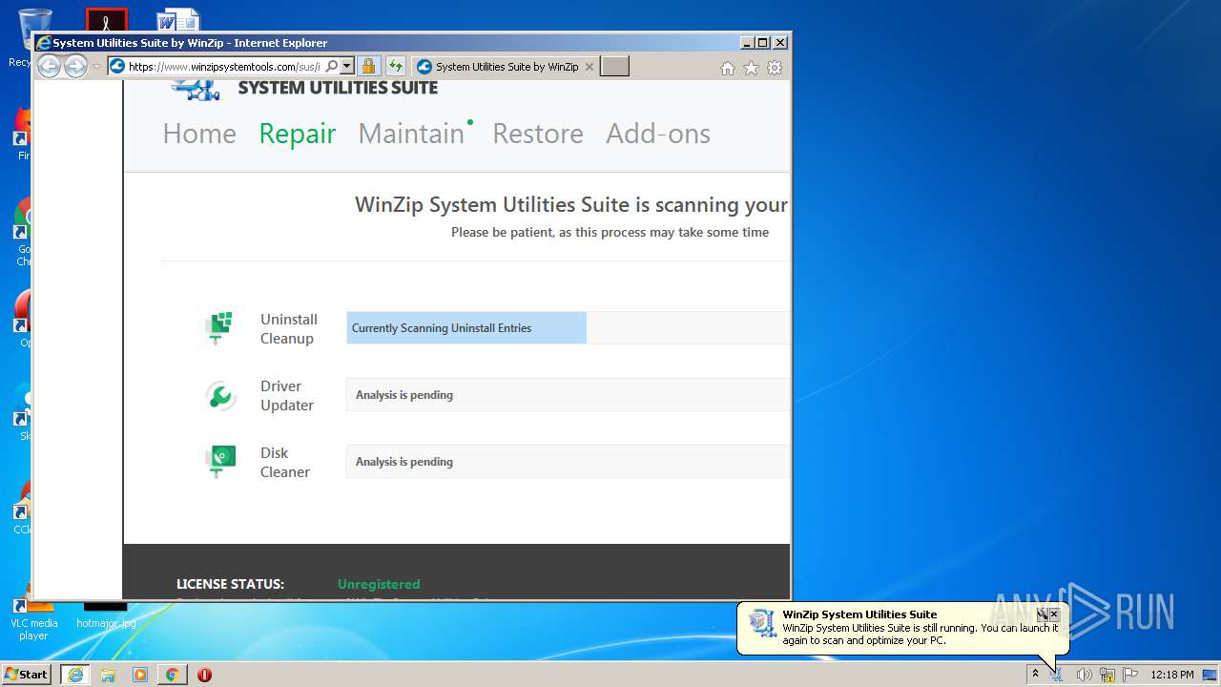
Task: Click the Driver Updater wrench icon
Action: coord(220,395)
